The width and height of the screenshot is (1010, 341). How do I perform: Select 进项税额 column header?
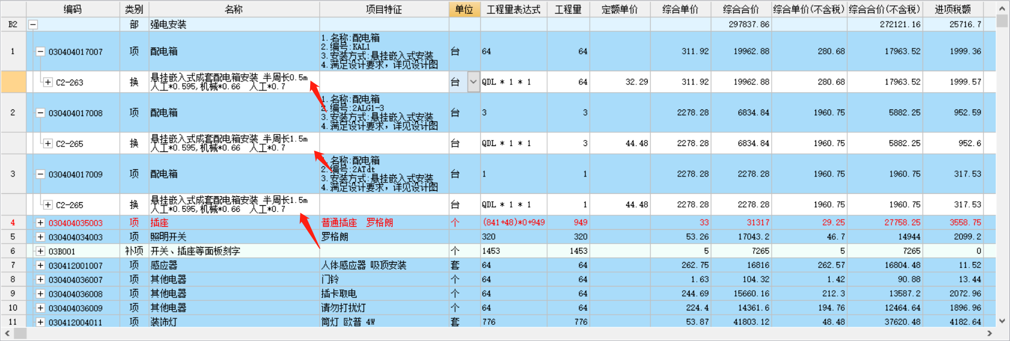click(x=953, y=9)
